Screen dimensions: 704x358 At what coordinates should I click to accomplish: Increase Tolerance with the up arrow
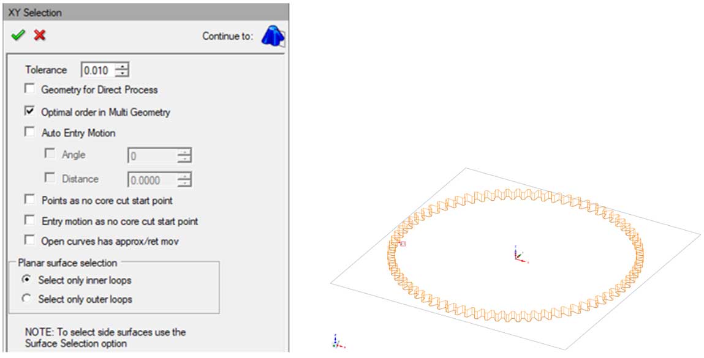[x=123, y=66]
